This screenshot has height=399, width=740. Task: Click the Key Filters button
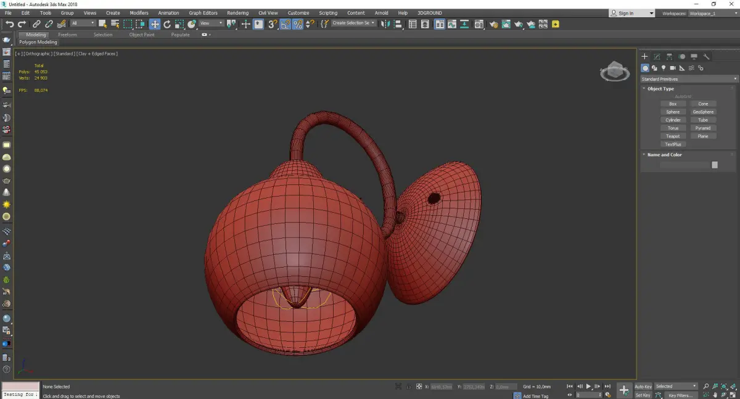[x=680, y=395]
